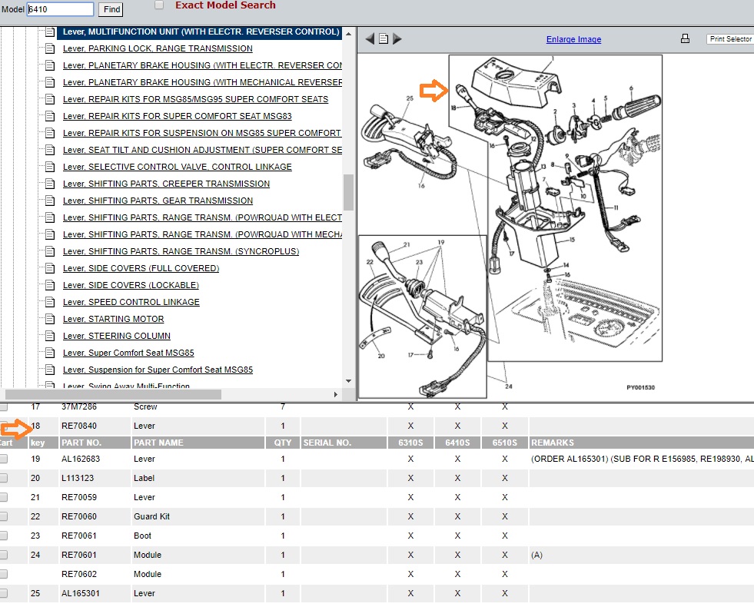Select the highlighted MULTIFUNCTION UNIT entry
Screen dimensions: 754x607
(x=201, y=32)
